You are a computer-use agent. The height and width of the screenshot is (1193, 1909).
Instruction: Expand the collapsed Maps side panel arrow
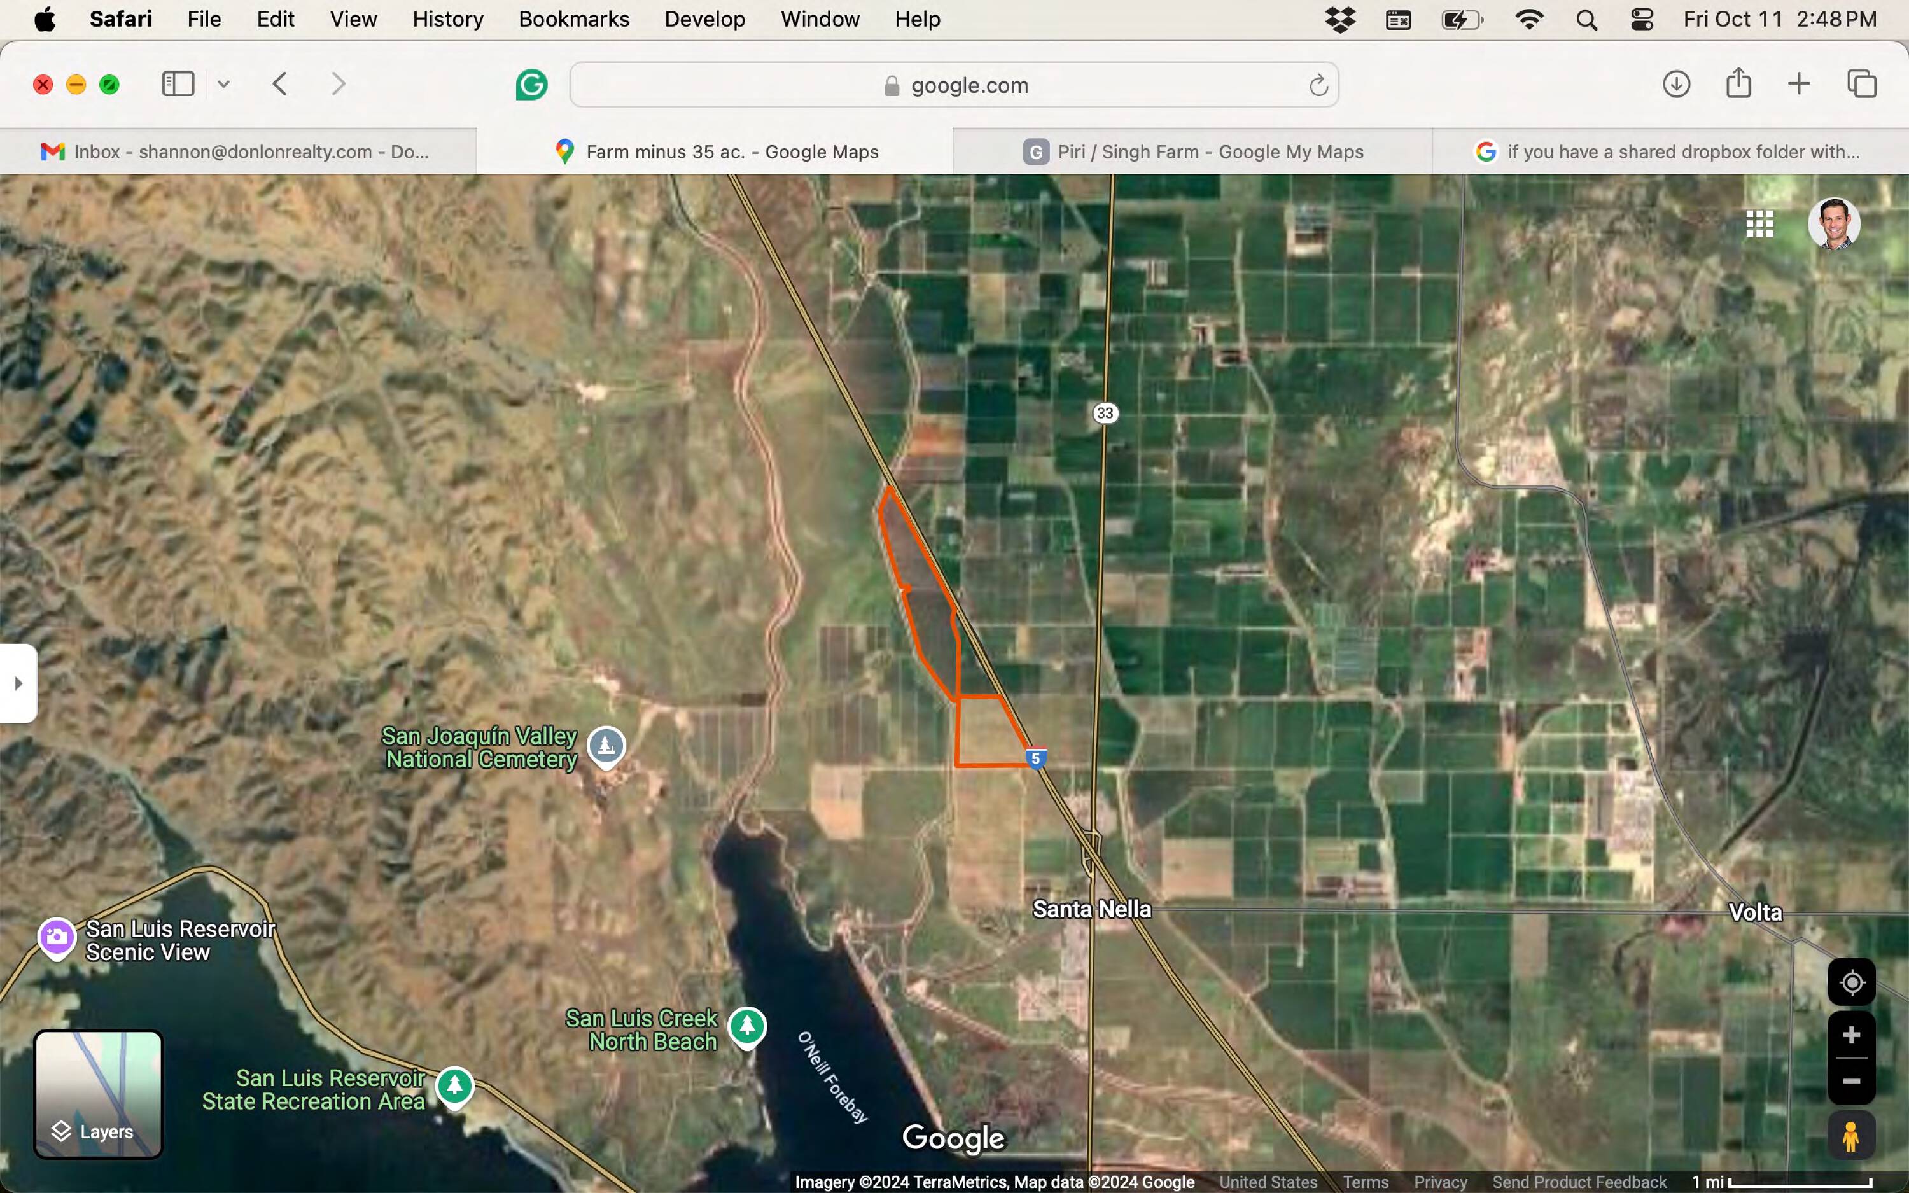tap(18, 683)
